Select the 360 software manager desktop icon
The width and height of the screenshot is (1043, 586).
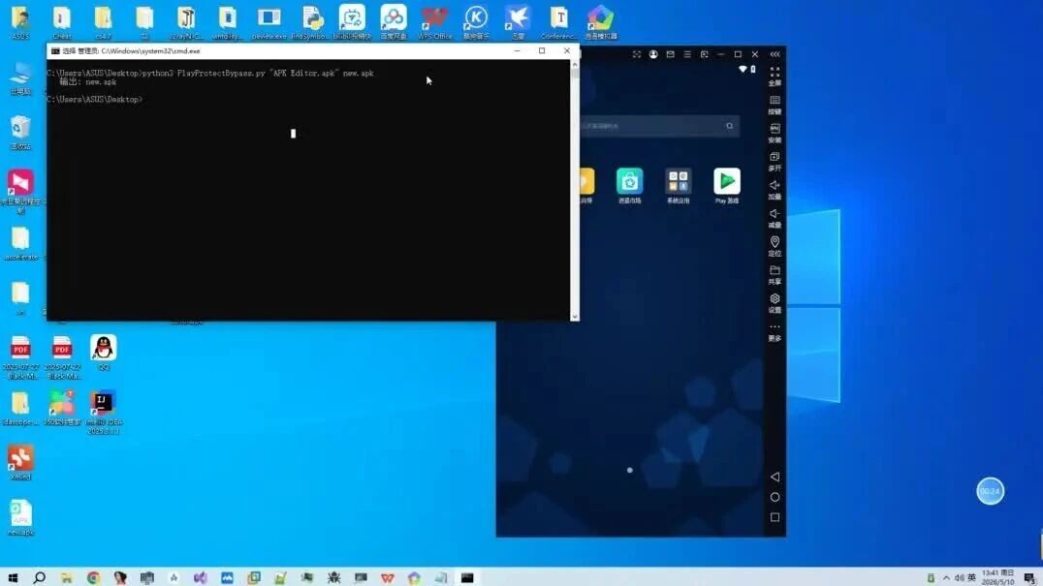62,408
